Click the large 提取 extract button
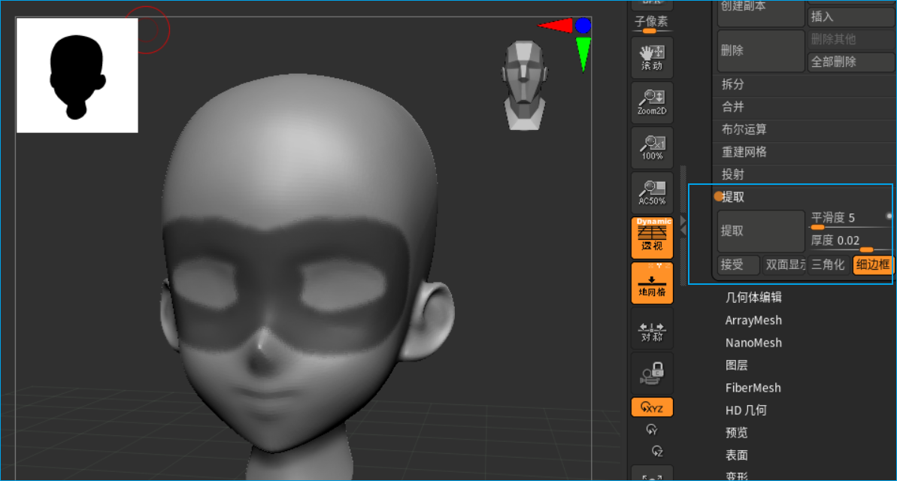 pos(762,231)
